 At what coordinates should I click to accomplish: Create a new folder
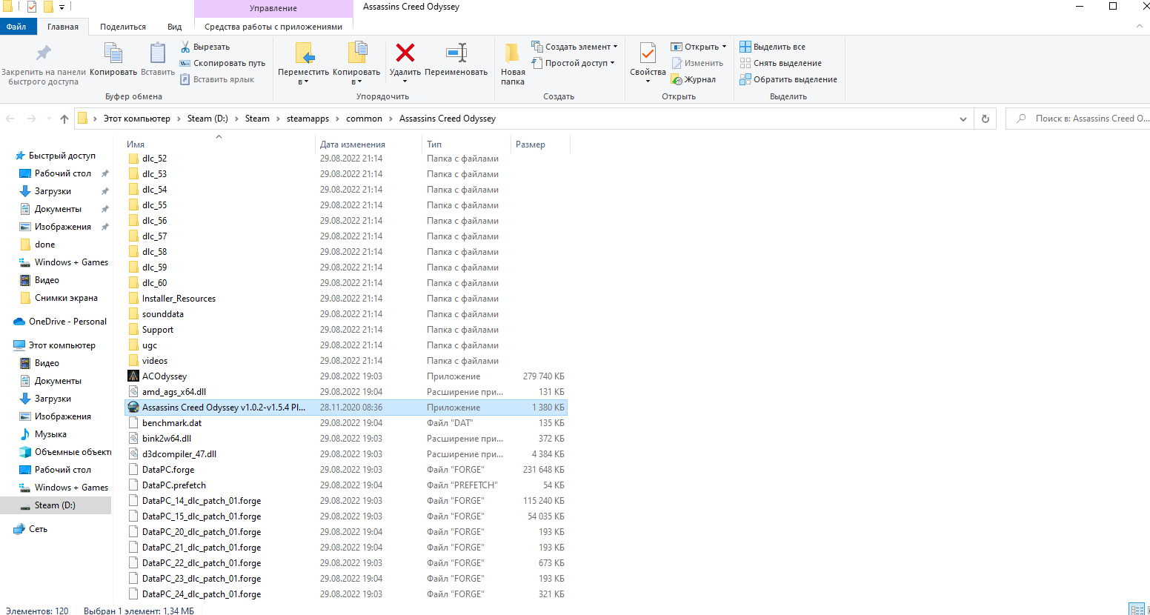click(513, 64)
